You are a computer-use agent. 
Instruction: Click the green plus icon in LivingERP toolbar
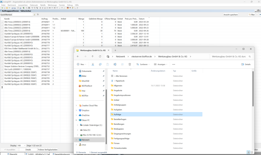[x=2, y=8]
